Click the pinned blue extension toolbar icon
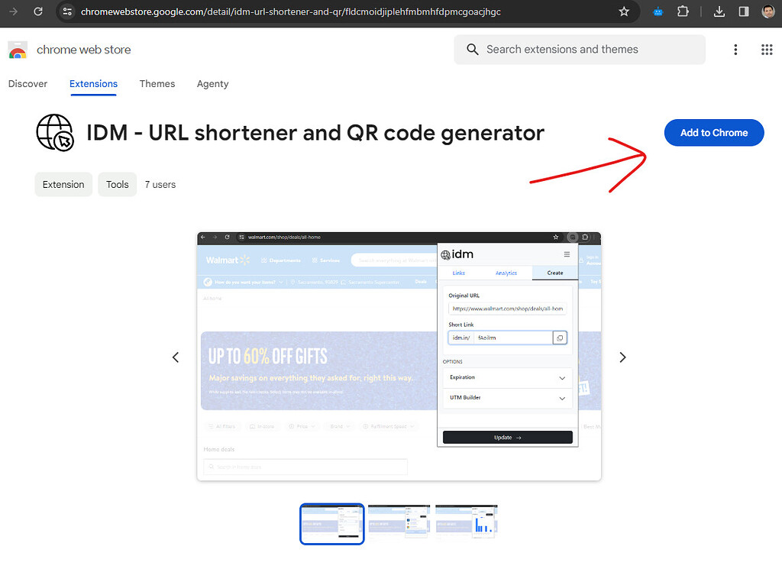 (x=657, y=11)
